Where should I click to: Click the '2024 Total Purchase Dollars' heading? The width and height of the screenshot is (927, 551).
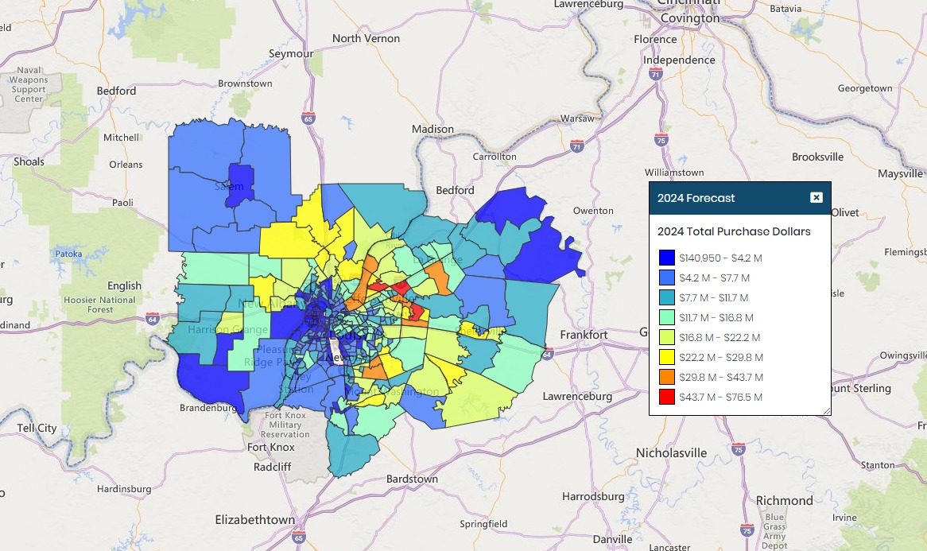734,231
